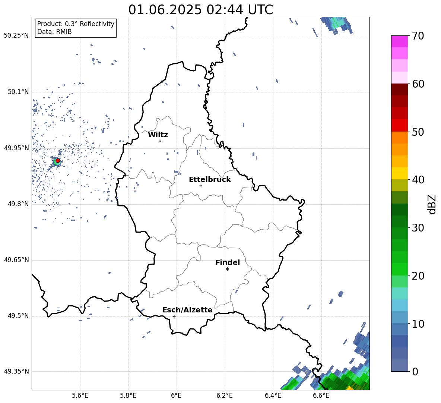
Task: Click the 60 colorbar tick label
Action: 418,84
